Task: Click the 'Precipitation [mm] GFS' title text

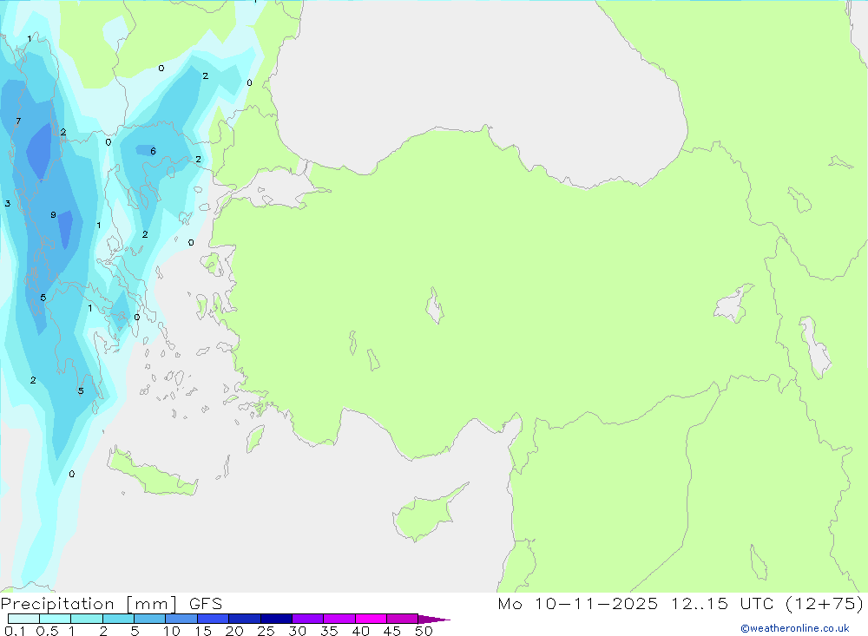Action: click(111, 603)
